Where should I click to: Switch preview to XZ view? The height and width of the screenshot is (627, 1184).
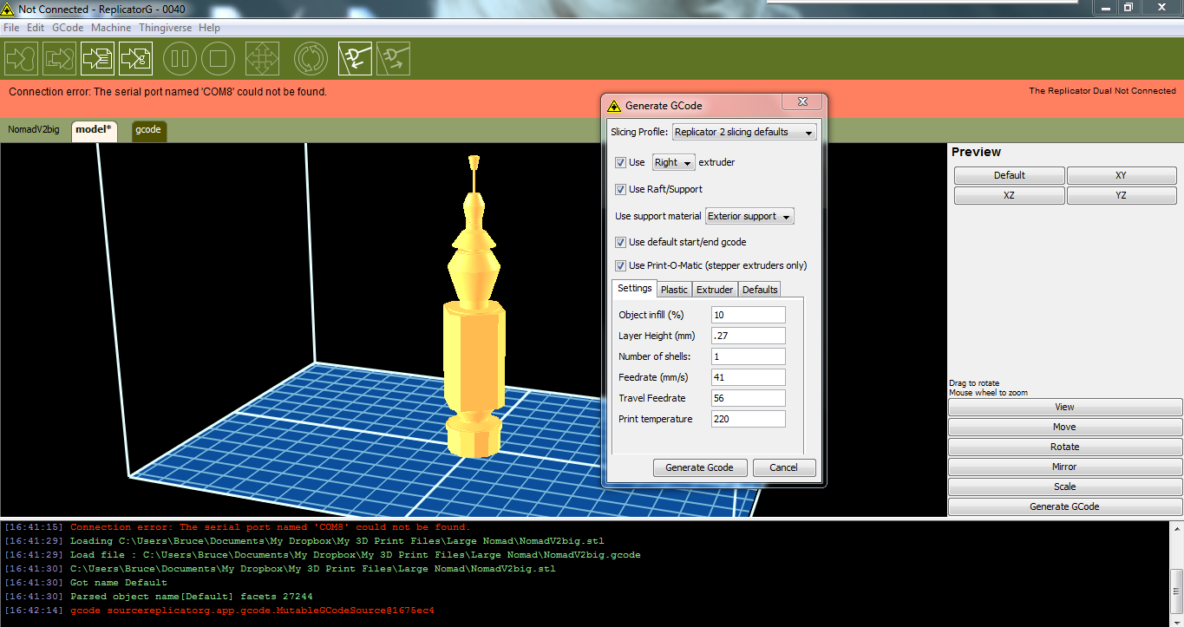tap(1010, 196)
